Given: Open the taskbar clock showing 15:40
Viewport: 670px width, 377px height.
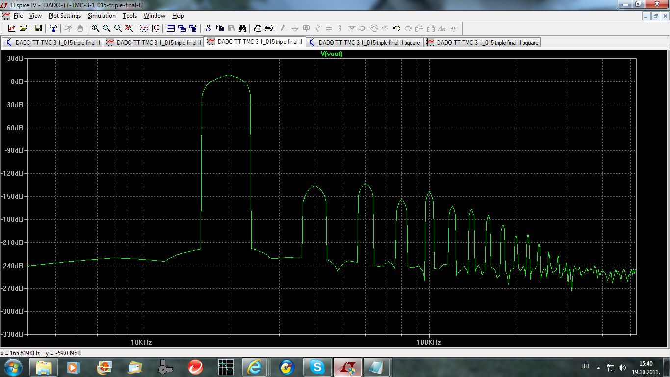Looking at the screenshot, I should tap(646, 367).
